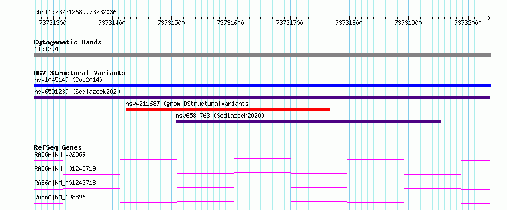The image size is (507, 210).
Task: Click ruler tick label 73731500
Action: [171, 23]
